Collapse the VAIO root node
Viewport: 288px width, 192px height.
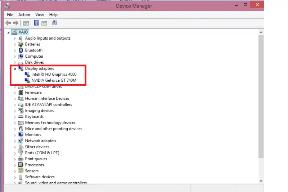click(x=8, y=32)
